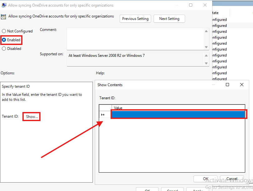Close the Show Contents dialog
Viewport: 253px width, 191px height.
(241, 85)
